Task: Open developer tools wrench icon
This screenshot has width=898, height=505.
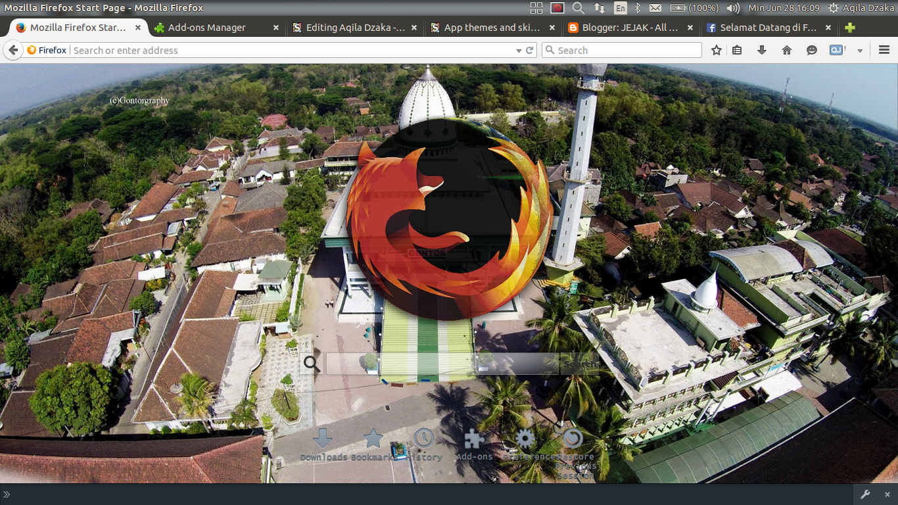Action: (x=865, y=494)
